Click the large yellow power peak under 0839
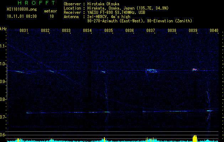This screenshot has width=224, height=142. [195, 138]
